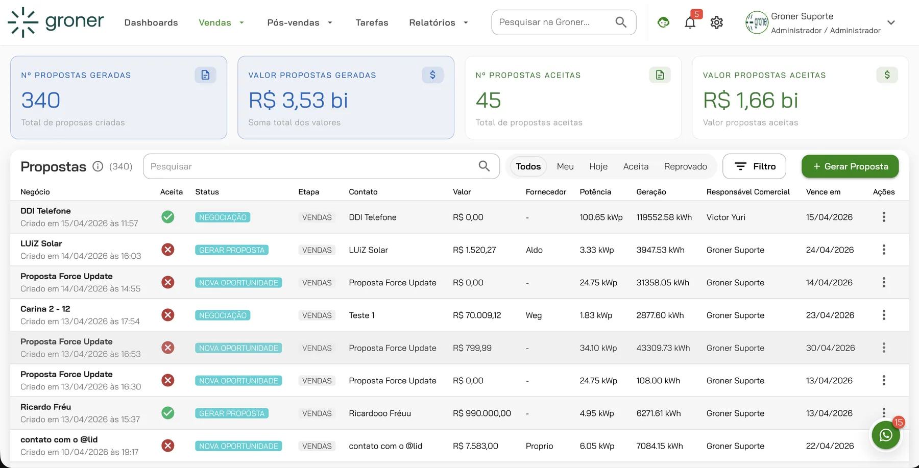Select the Todos filter pill
919x468 pixels.
coord(528,166)
